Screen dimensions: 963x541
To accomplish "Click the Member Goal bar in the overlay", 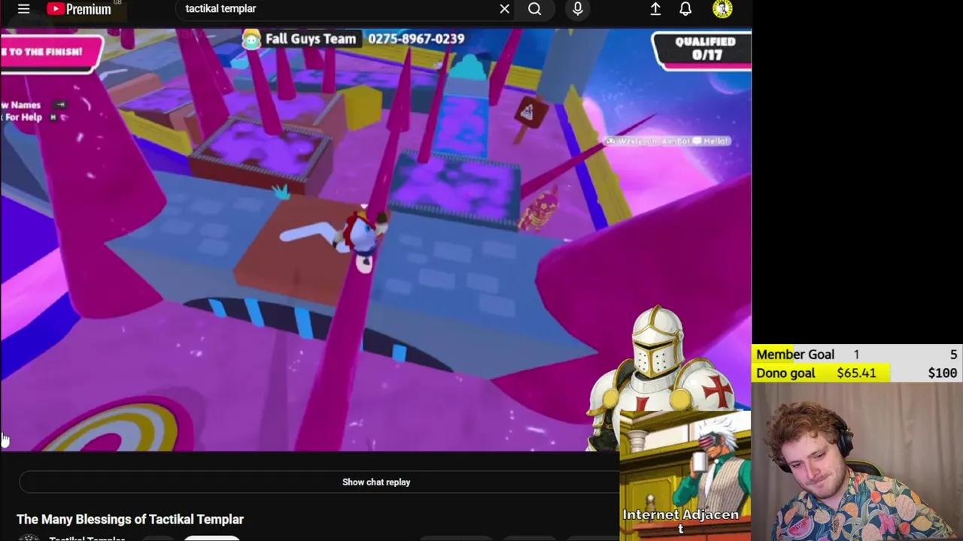I will coord(857,354).
